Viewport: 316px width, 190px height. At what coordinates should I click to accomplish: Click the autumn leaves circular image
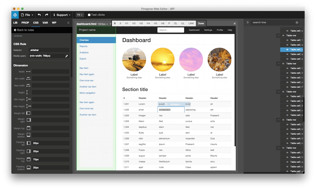pyautogui.click(x=220, y=60)
